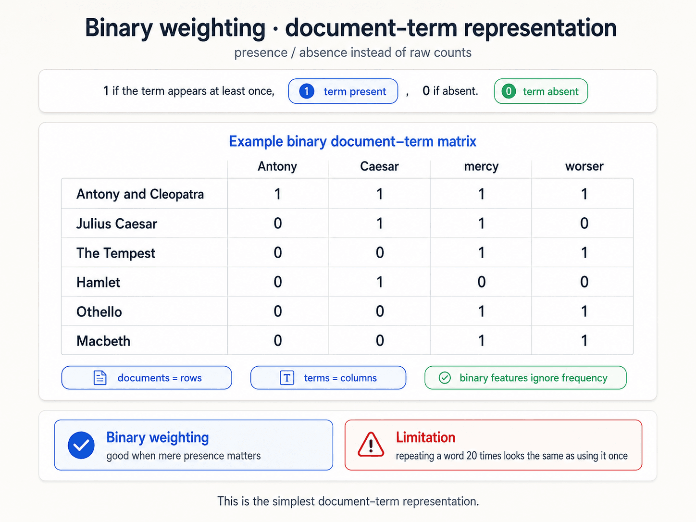Image resolution: width=696 pixels, height=522 pixels.
Task: Click Caesar value in Macbeth row
Action: [x=380, y=341]
